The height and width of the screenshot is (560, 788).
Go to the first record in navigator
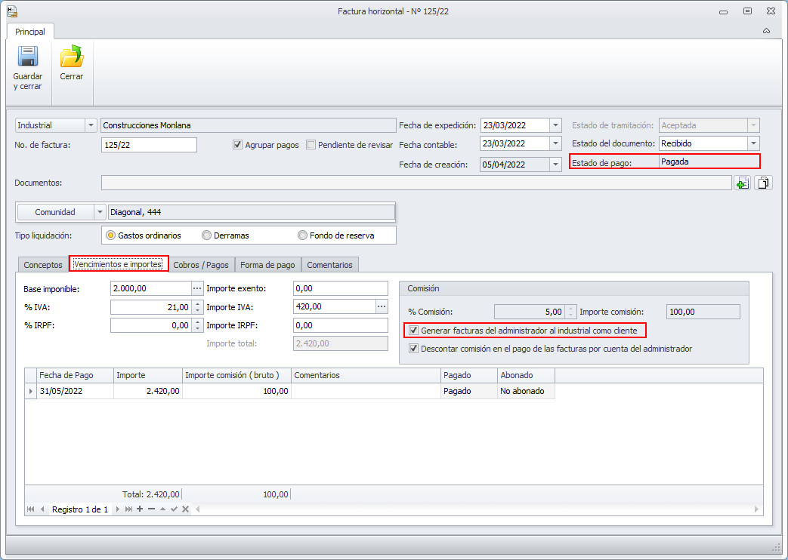tap(30, 509)
